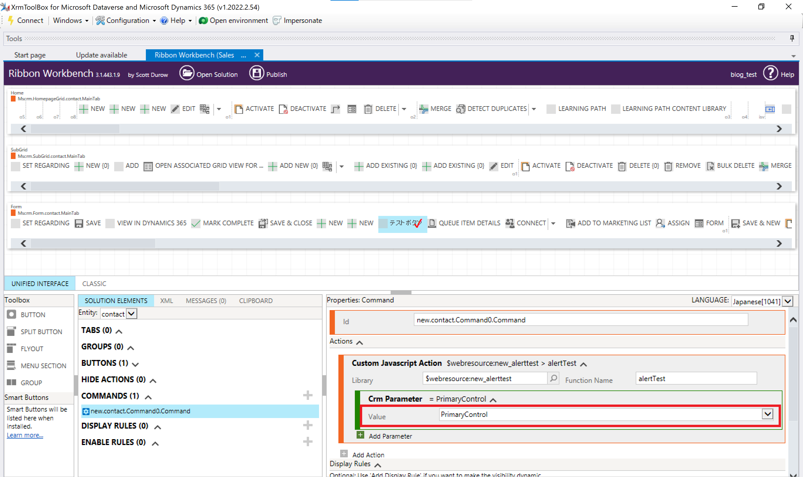Select ADD TO MARKETING LIST icon
803x477 pixels.
click(571, 224)
